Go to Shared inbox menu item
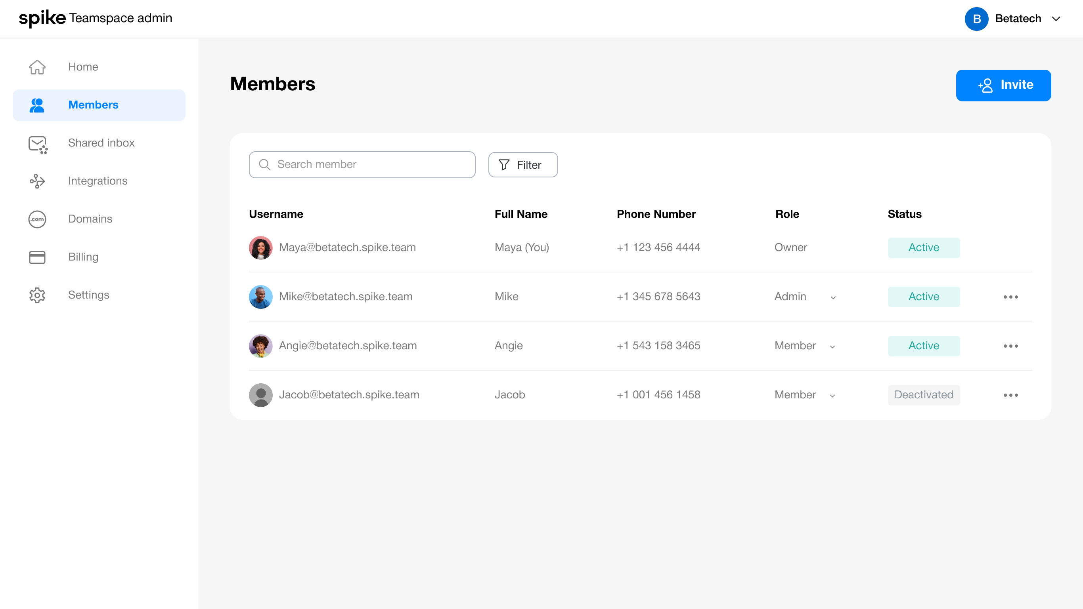This screenshot has width=1083, height=609. 101,143
